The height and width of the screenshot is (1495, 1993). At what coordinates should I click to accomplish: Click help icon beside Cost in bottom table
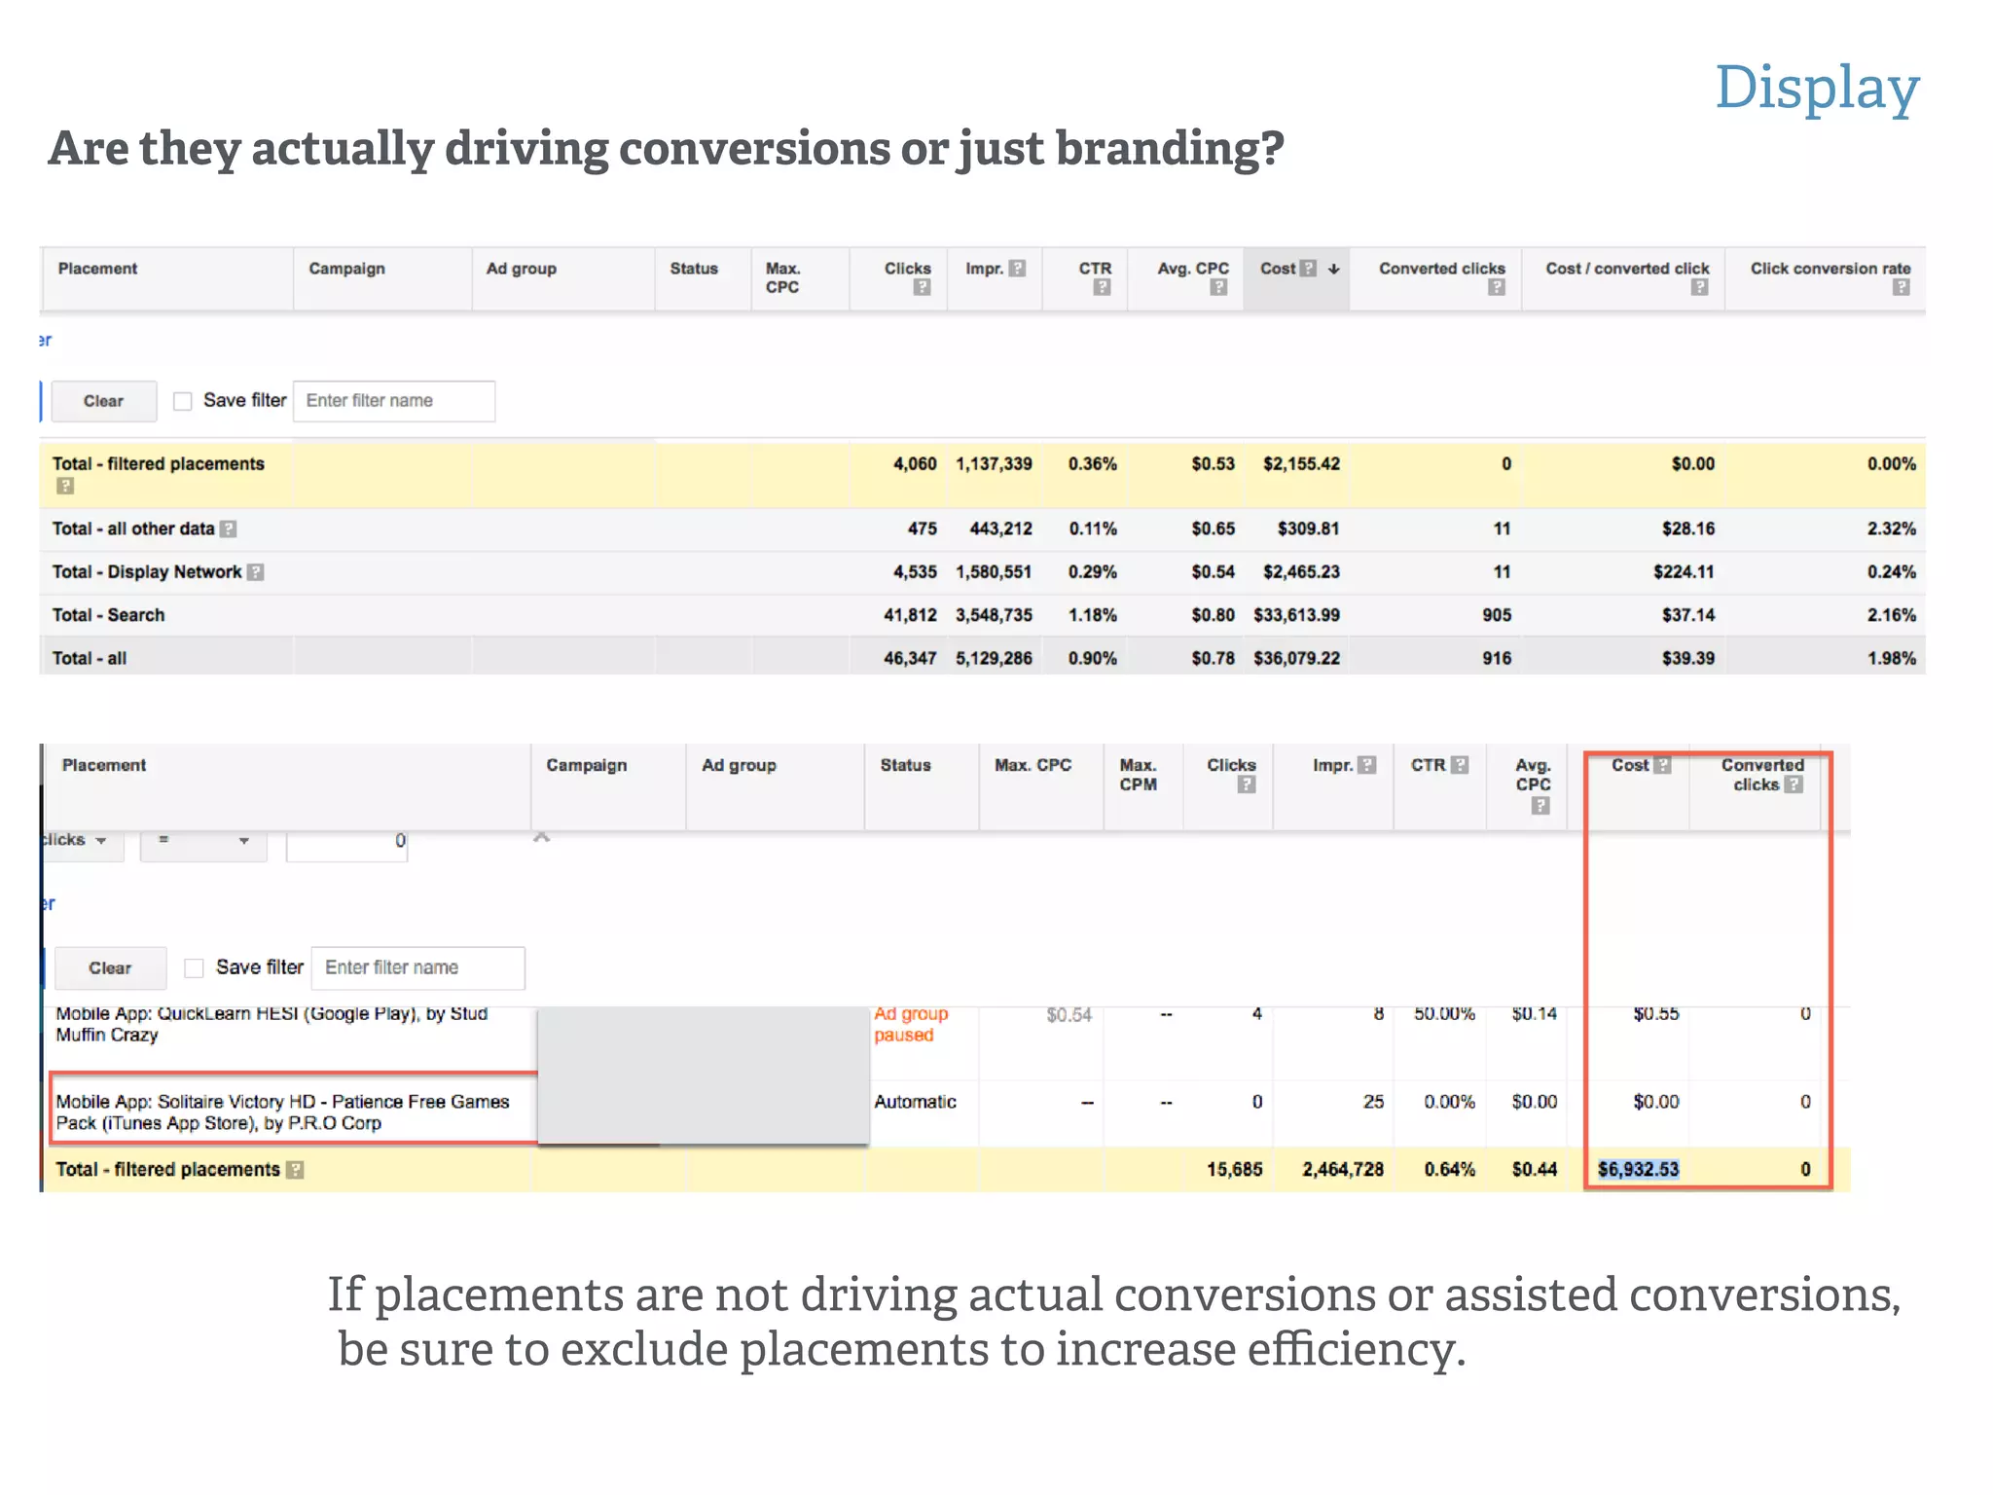coord(1662,765)
